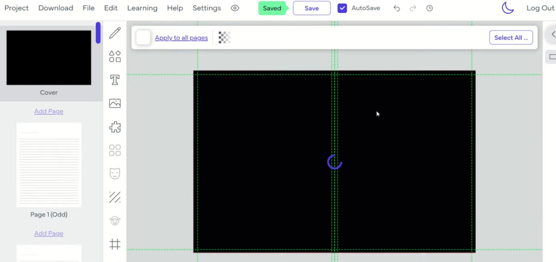Click Apply to all pages link

point(181,38)
